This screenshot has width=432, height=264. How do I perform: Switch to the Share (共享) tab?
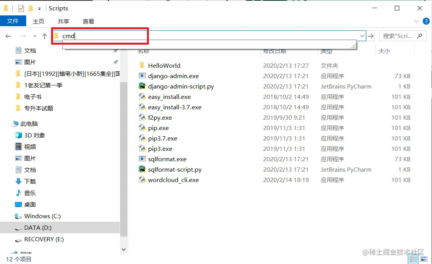(63, 21)
